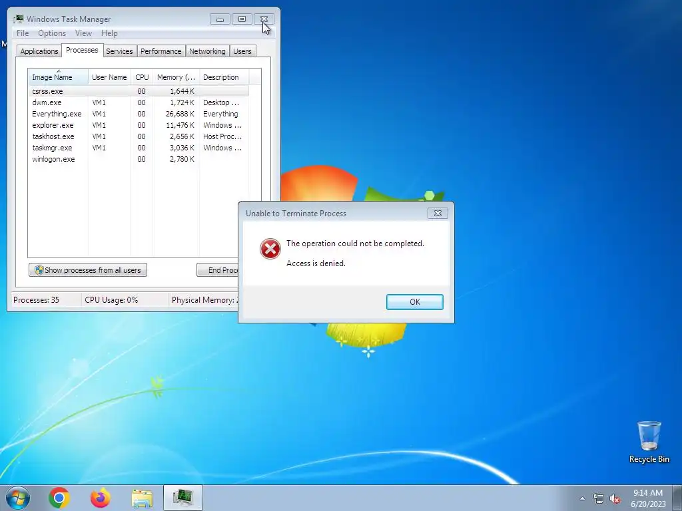Click OK in the Unable to Terminate Process dialog
The width and height of the screenshot is (682, 511).
[414, 302]
